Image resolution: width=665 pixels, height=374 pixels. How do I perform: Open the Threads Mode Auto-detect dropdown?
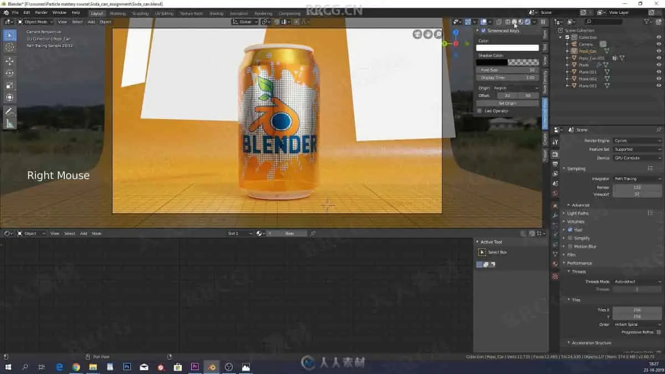[x=637, y=281]
